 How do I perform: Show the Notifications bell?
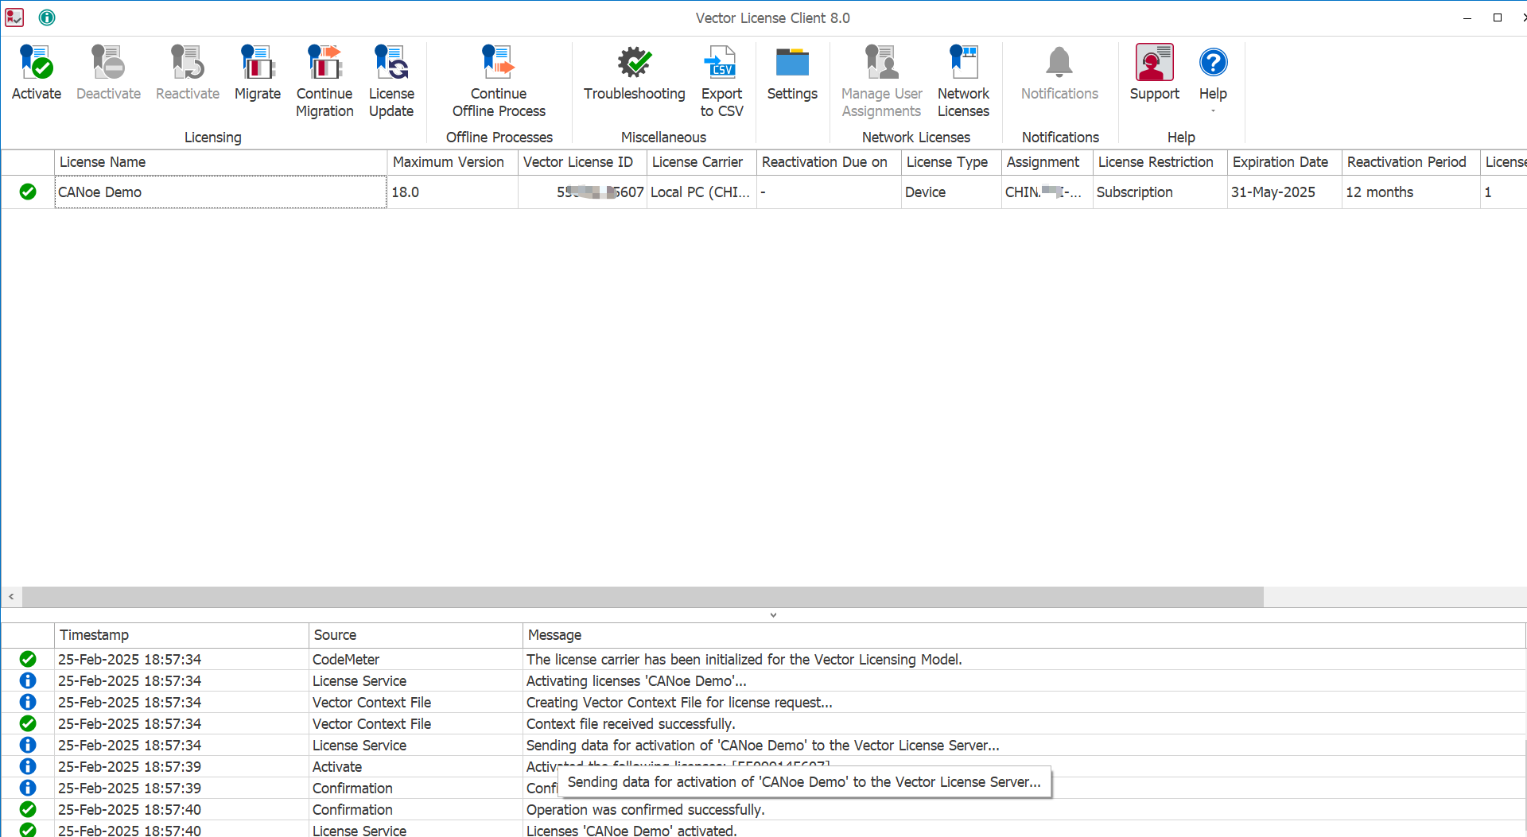pos(1059,72)
